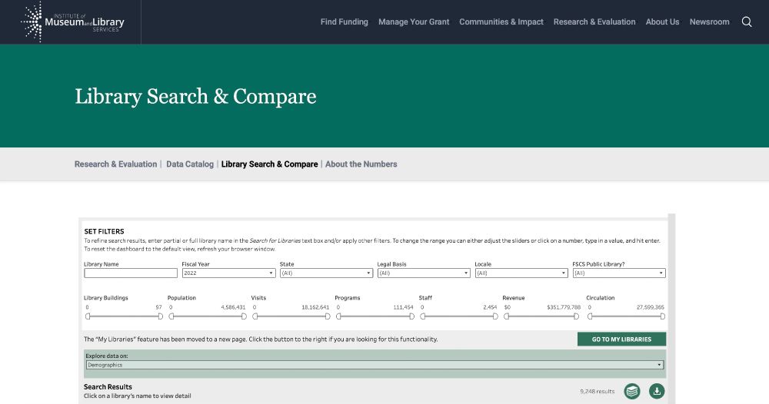Click the 9,248 results count text
The image size is (769, 404).
pyautogui.click(x=597, y=391)
